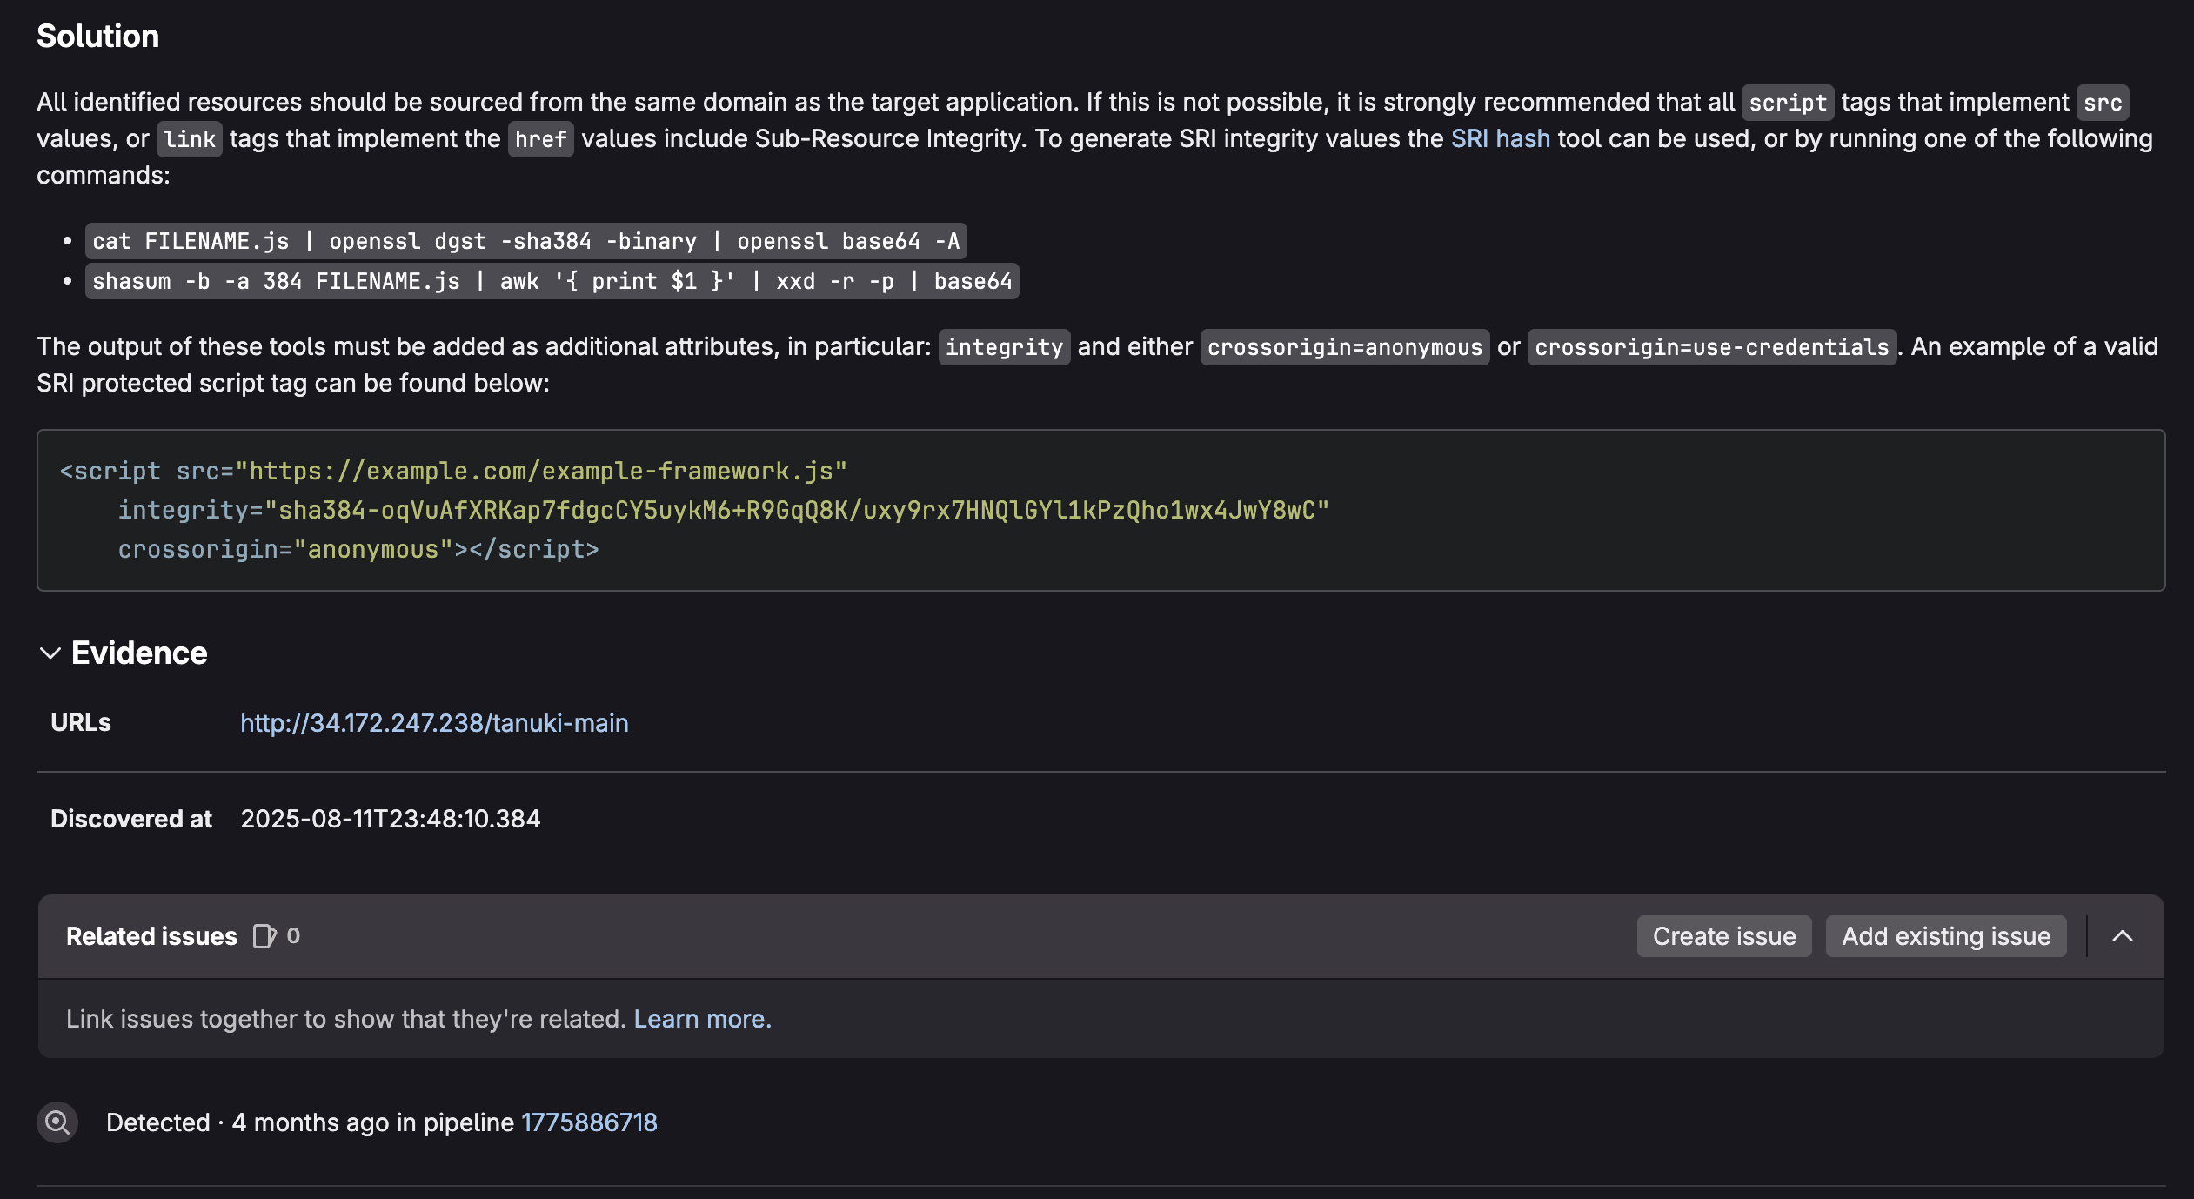
Task: Click the inline src code tag
Action: coord(2103,103)
